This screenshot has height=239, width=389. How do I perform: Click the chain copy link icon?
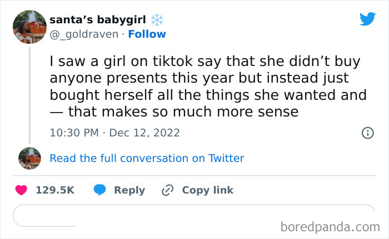point(167,190)
